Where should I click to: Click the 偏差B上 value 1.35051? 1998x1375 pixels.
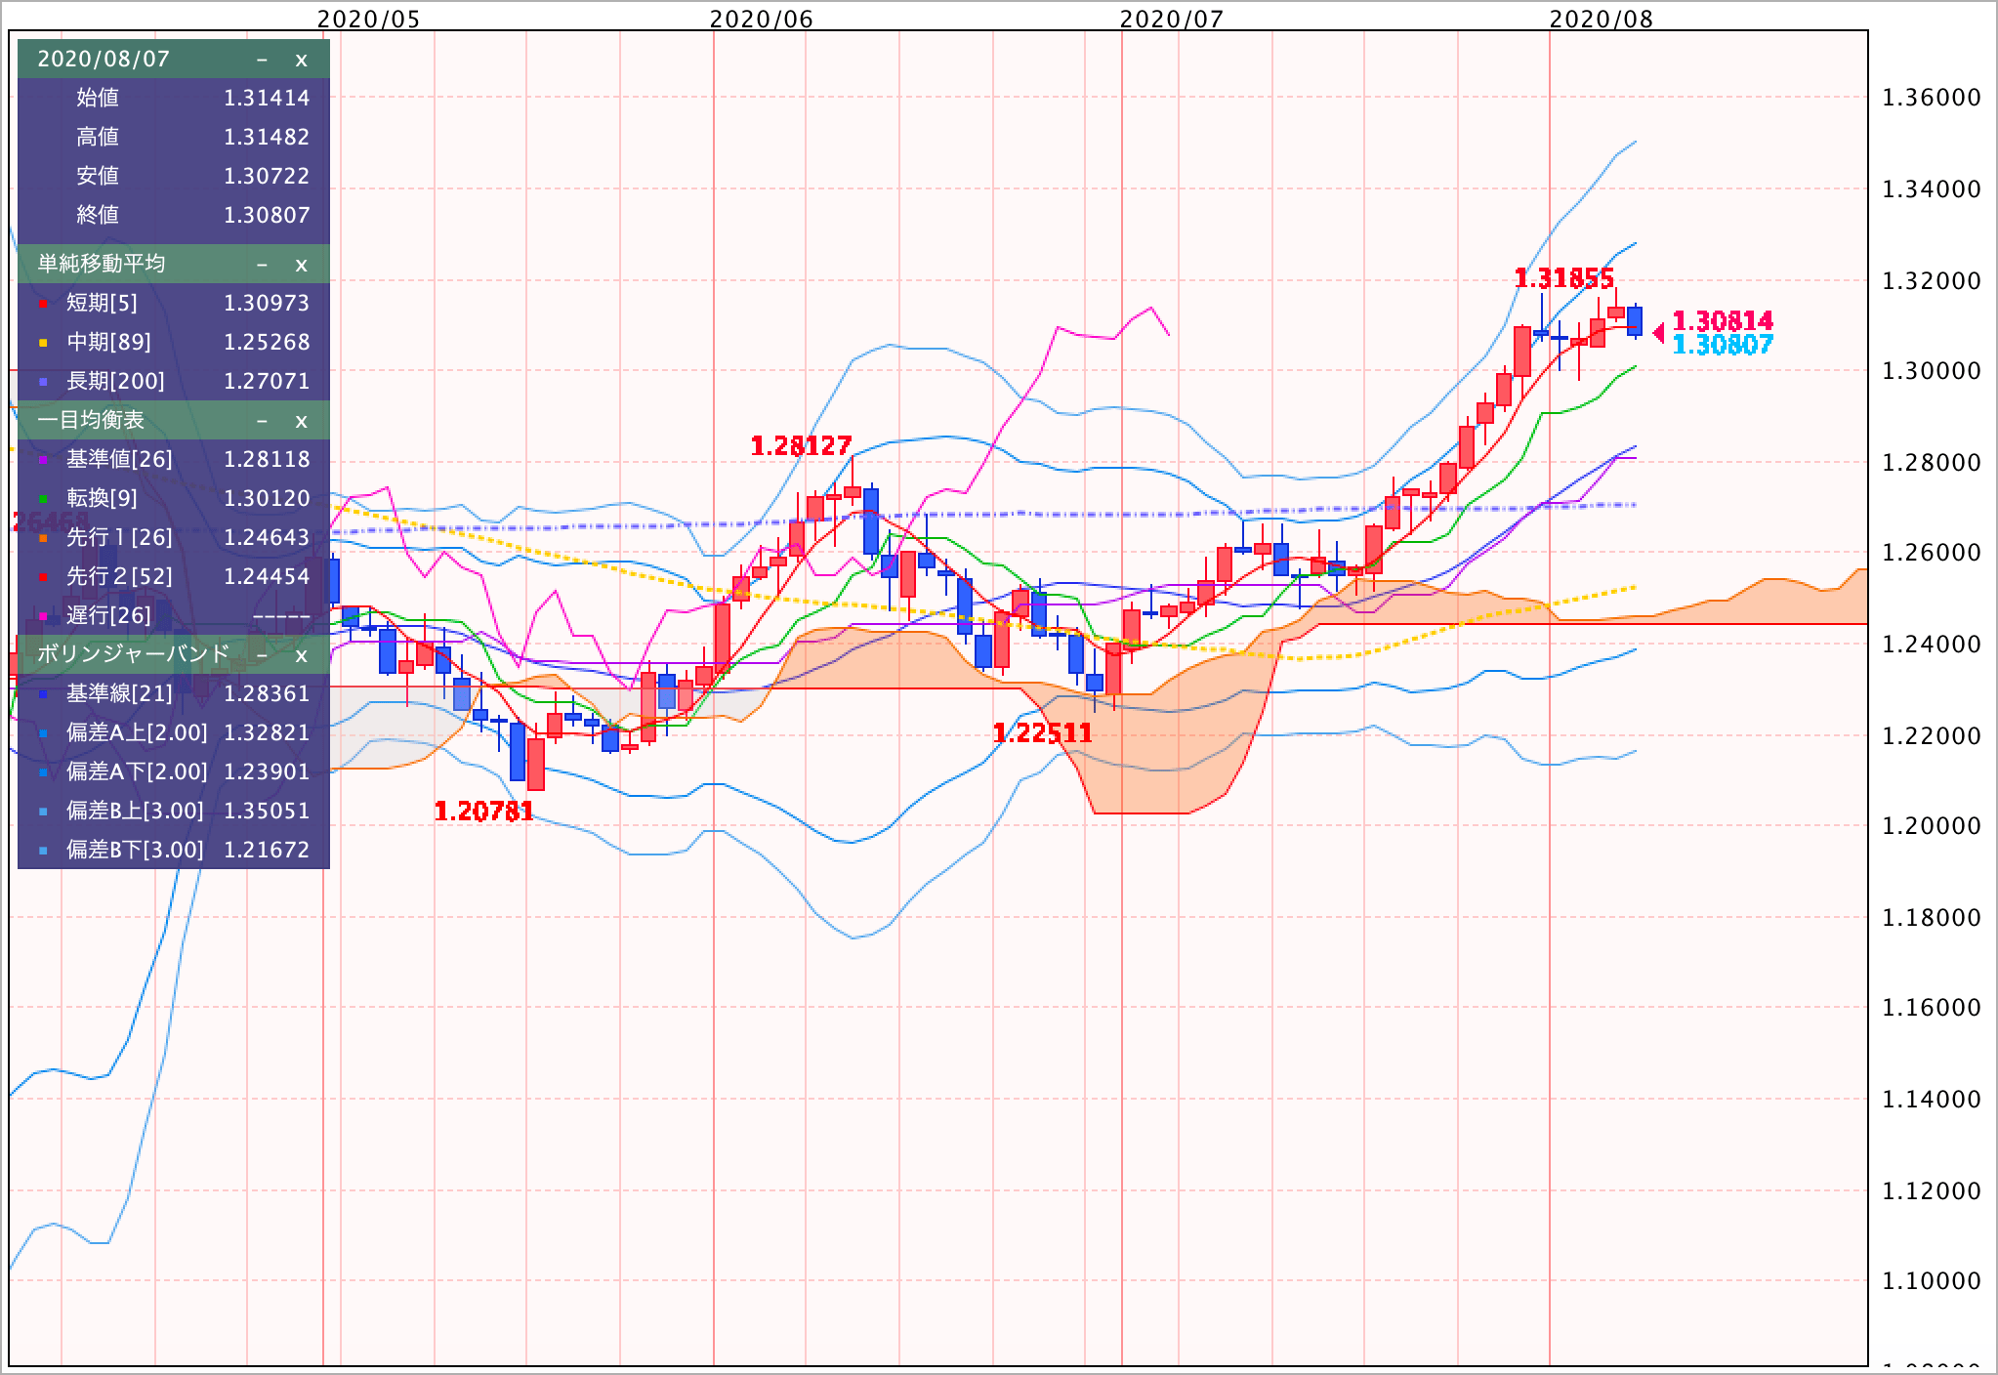[267, 812]
